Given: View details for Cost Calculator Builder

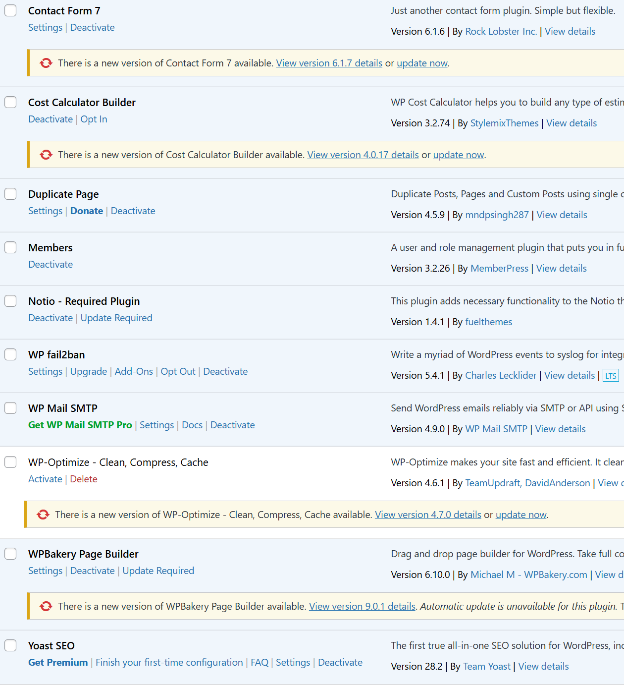Looking at the screenshot, I should (572, 123).
